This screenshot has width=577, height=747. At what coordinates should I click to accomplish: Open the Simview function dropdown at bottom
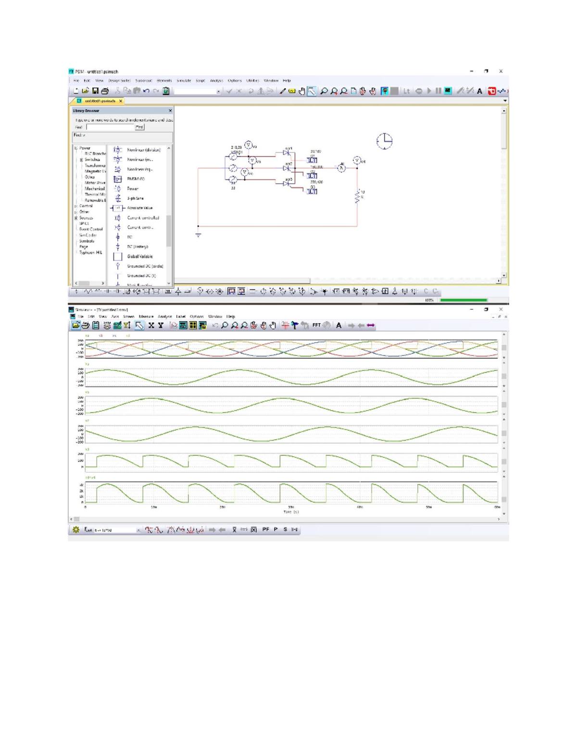[138, 530]
